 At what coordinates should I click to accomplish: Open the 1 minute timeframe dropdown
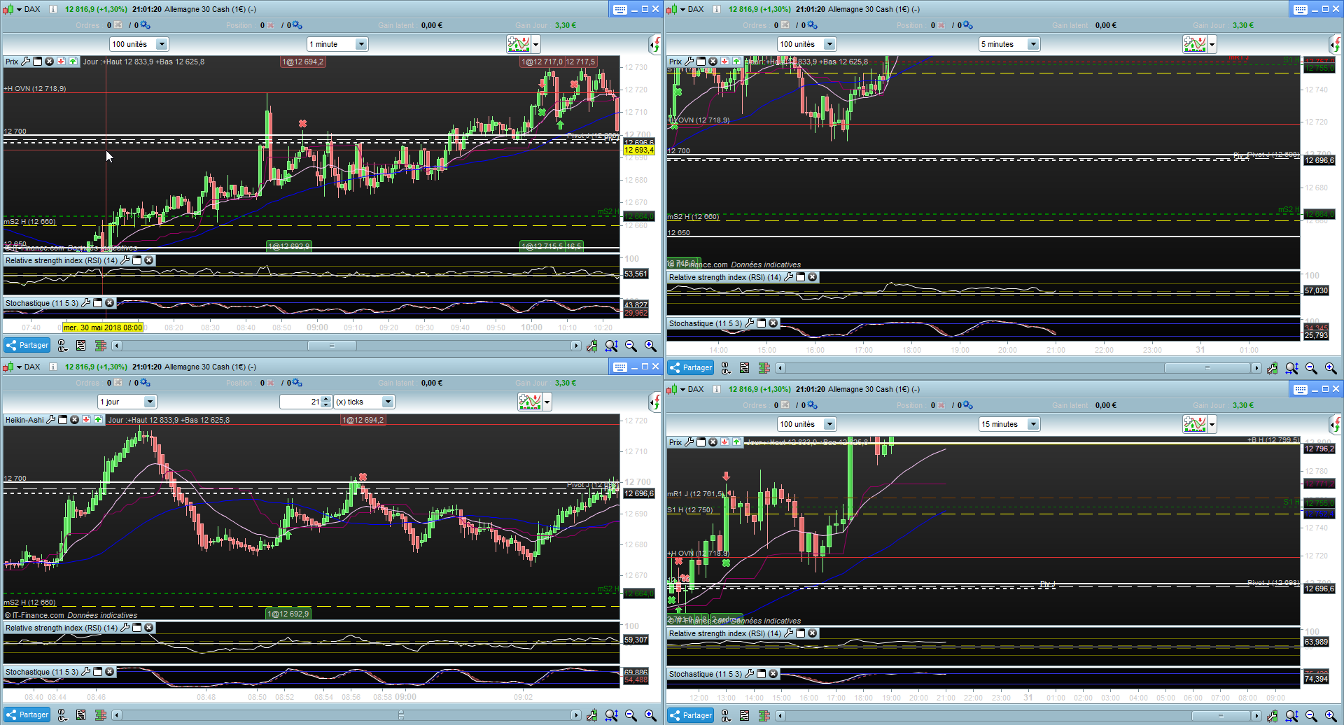pyautogui.click(x=337, y=44)
